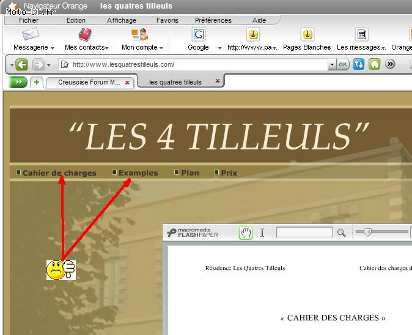Click the blue refresh arrows icon
This screenshot has height=335, width=412.
358,64
